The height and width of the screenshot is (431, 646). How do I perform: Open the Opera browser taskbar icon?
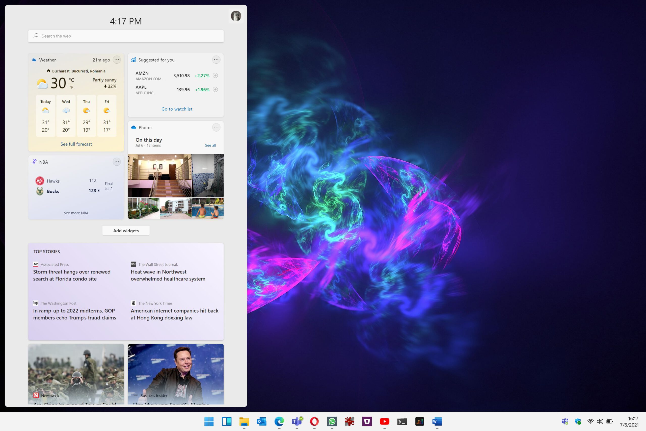(x=314, y=421)
